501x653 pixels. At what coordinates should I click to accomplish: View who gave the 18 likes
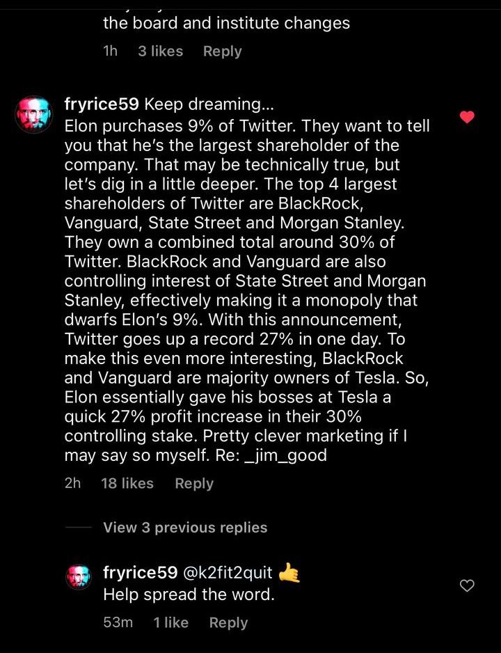point(127,483)
